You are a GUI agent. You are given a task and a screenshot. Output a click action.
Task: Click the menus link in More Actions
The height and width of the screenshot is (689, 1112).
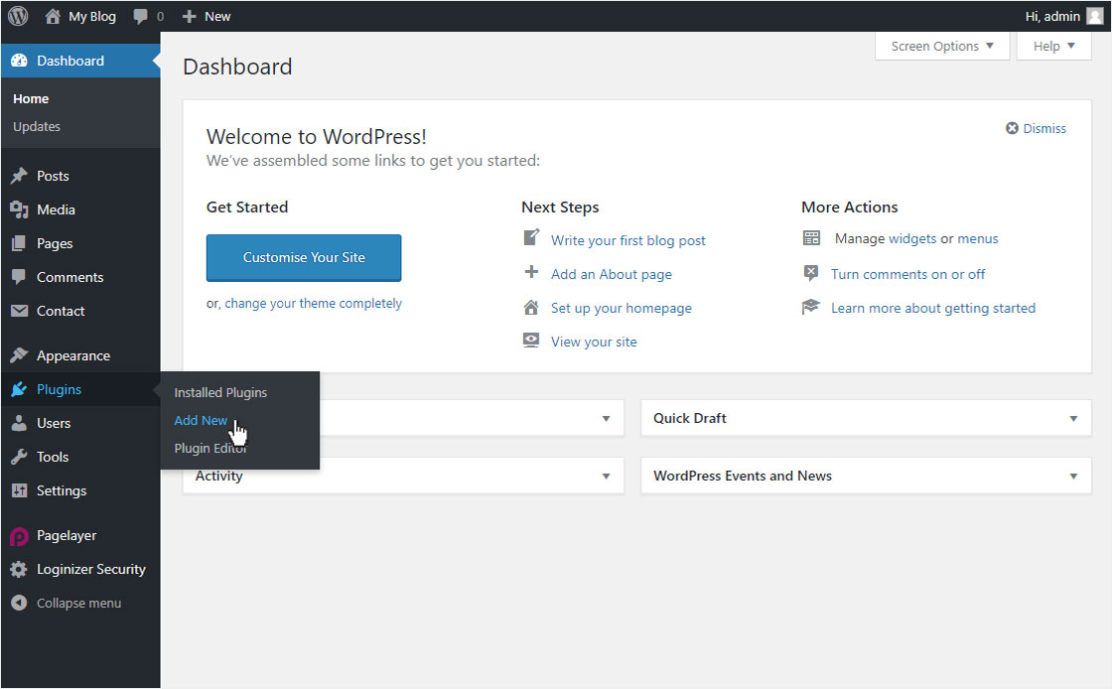click(x=978, y=239)
